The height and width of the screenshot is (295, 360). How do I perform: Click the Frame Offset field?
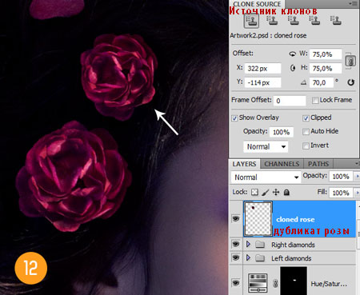pos(290,101)
